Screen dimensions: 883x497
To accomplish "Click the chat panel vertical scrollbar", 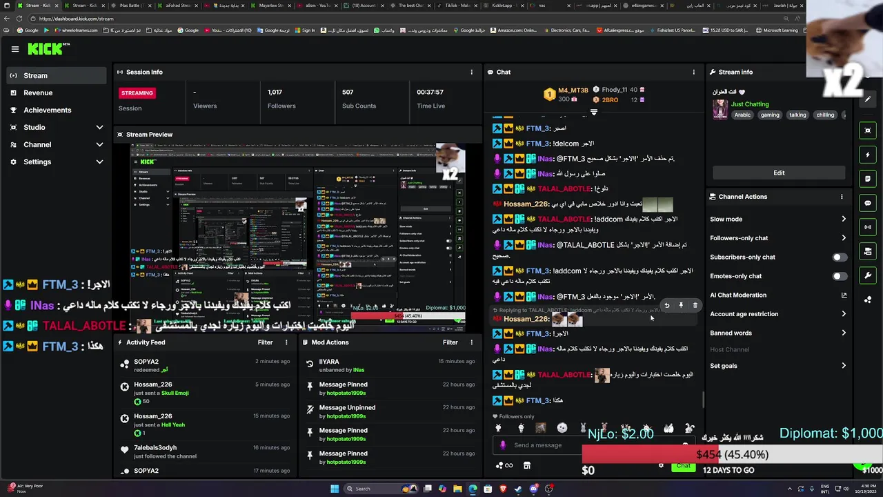I will tap(703, 400).
